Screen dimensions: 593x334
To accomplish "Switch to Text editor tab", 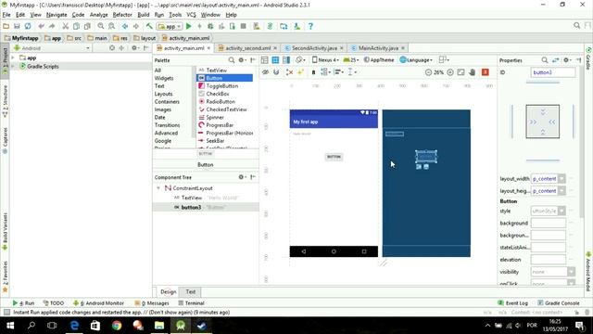I will (191, 291).
